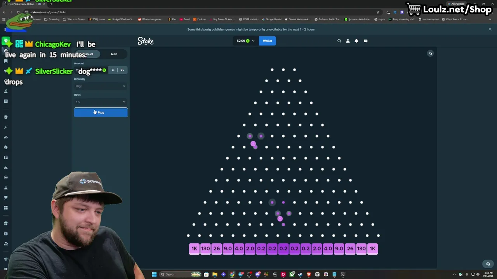Image resolution: width=497 pixels, height=279 pixels.
Task: Open the Scribert - Audio bookmark
Action: (327, 19)
